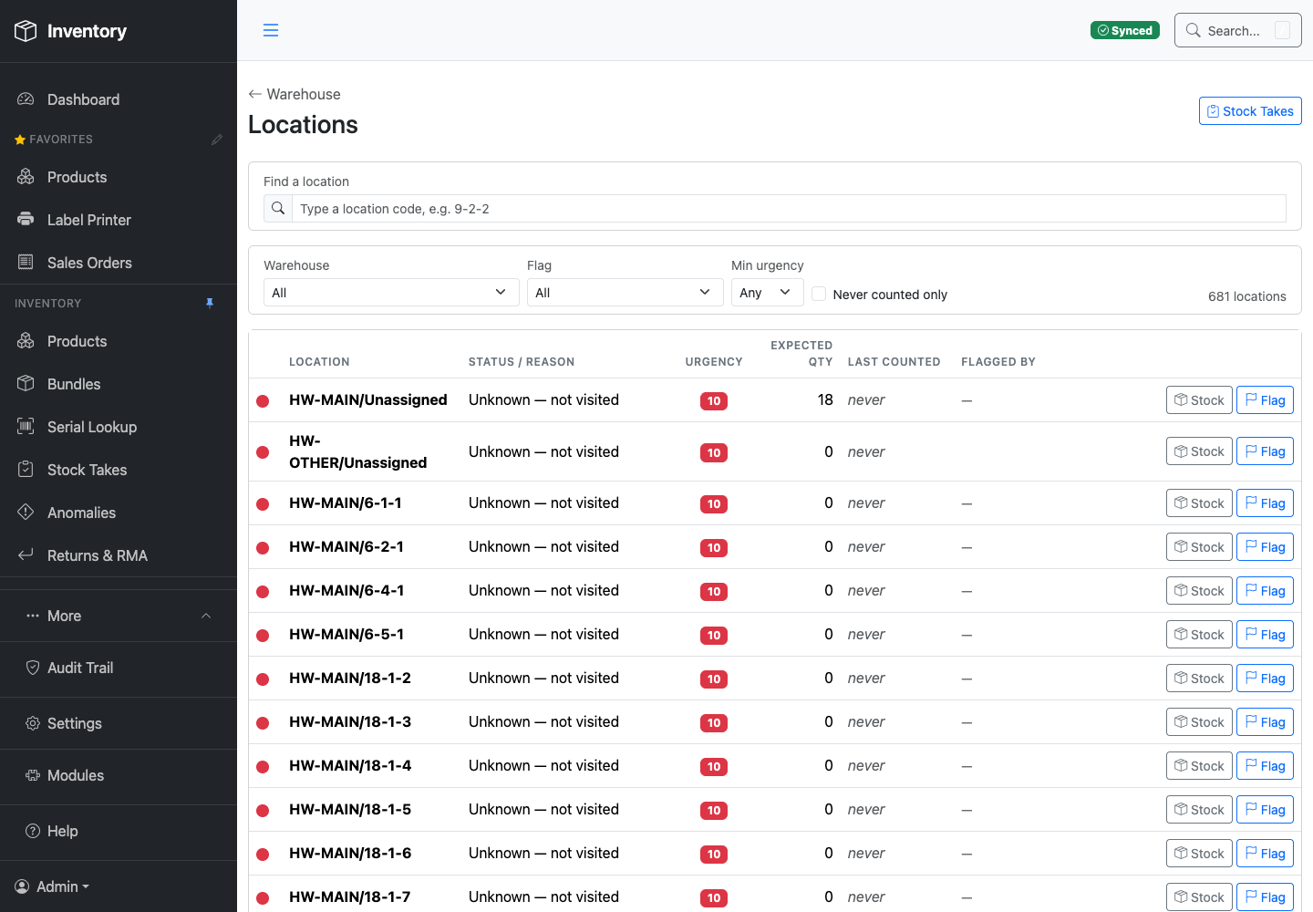The image size is (1313, 912).
Task: Click Stock button for HW-MAIN/18-1-4
Action: point(1199,766)
